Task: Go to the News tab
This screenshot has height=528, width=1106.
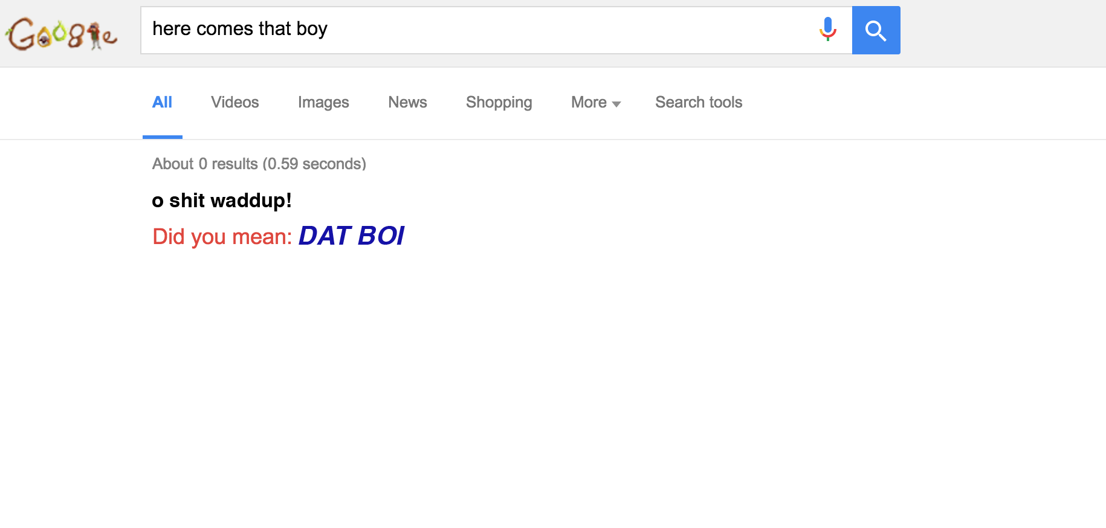Action: [x=407, y=102]
